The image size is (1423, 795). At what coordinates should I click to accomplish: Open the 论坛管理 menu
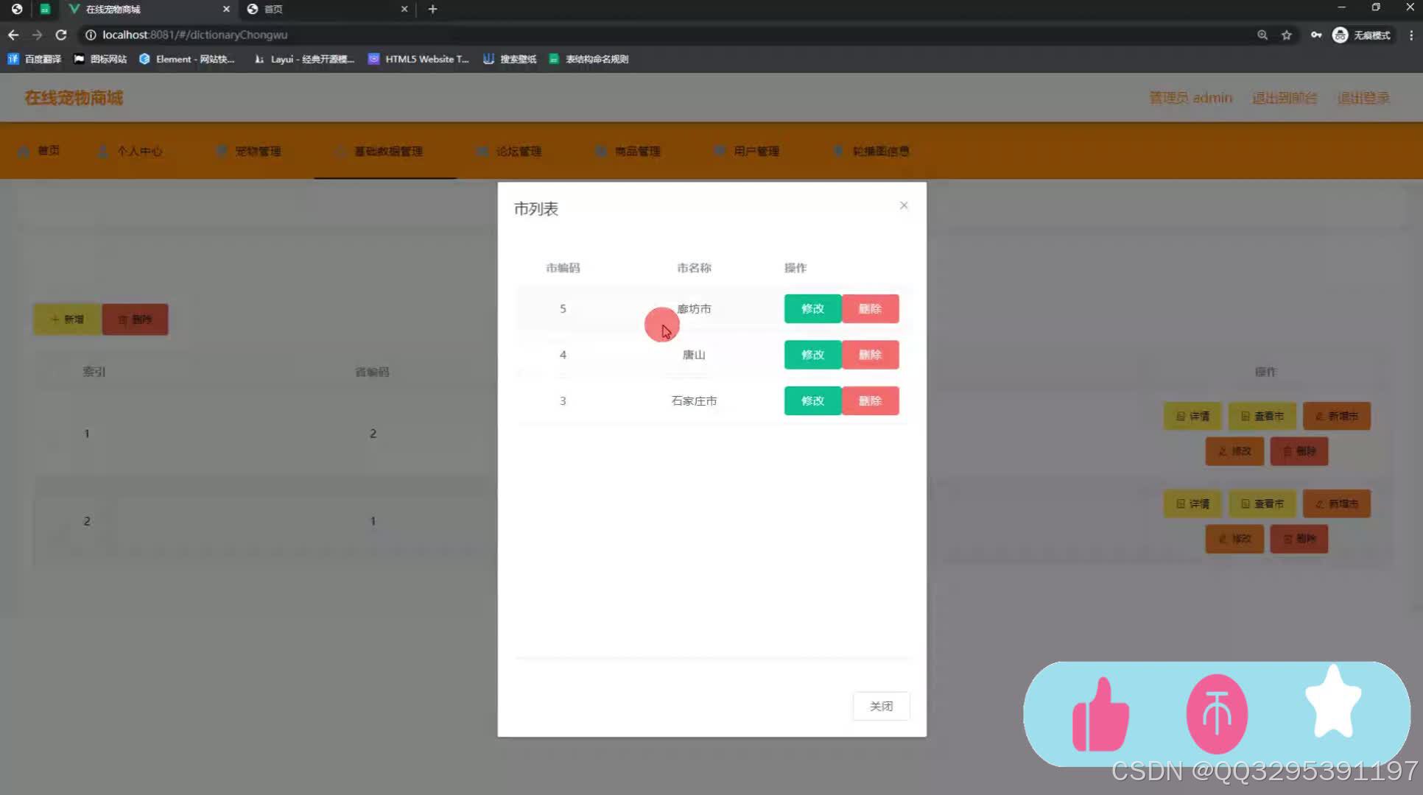(x=510, y=151)
